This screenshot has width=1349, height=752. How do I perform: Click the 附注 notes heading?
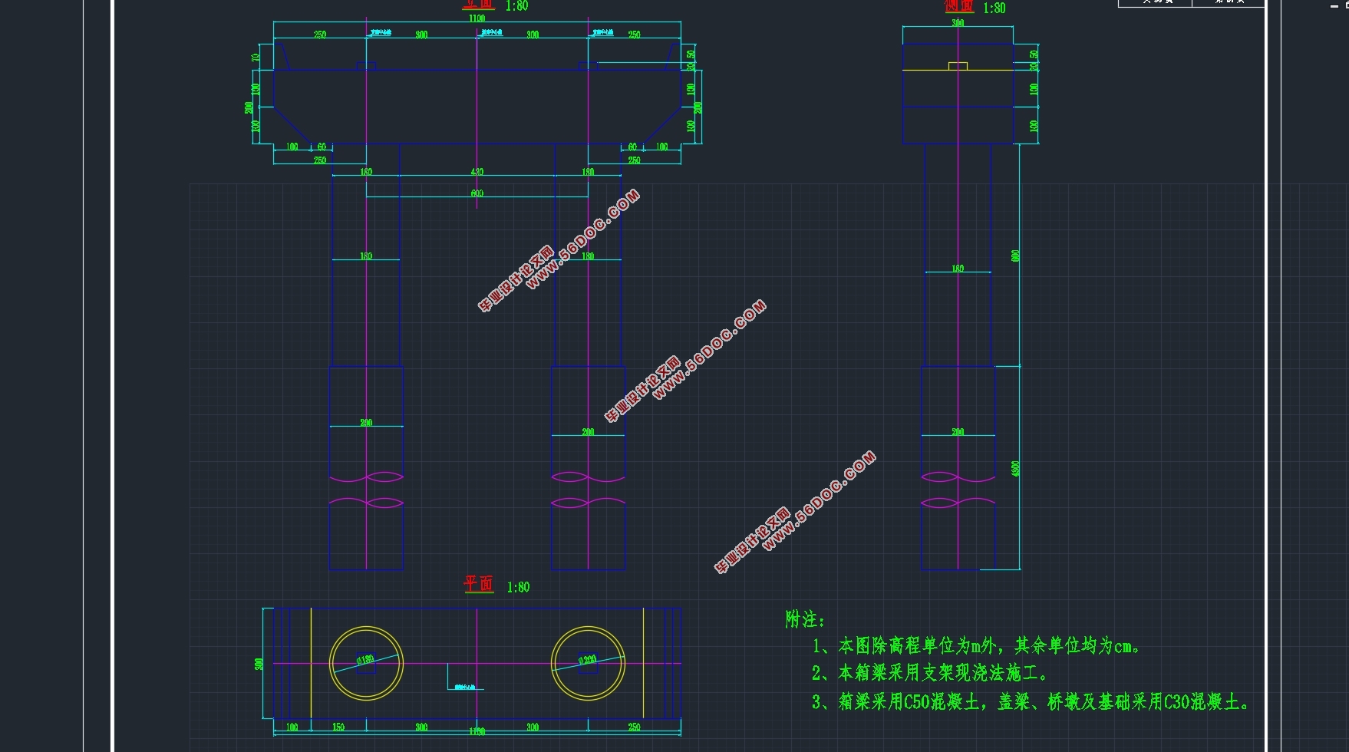[805, 619]
